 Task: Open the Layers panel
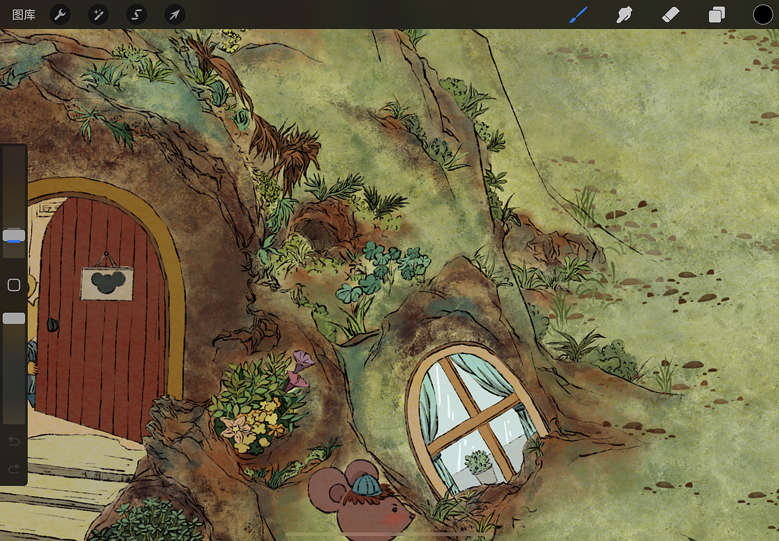717,15
